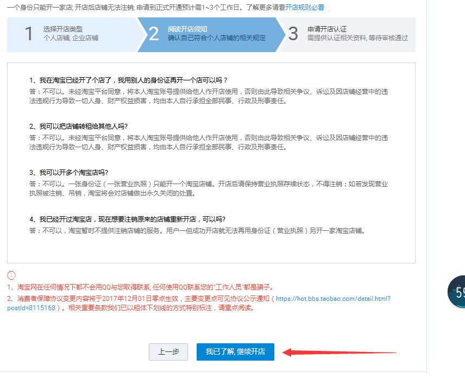The image size is (465, 384).
Task: Click the 确认自己符合个人店铺的相关规定 subtitle
Action: pyautogui.click(x=217, y=38)
